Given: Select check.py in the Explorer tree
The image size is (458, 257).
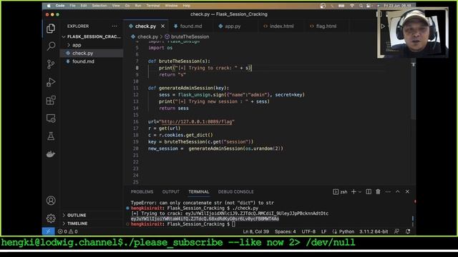Looking at the screenshot, I should click(x=91, y=54).
